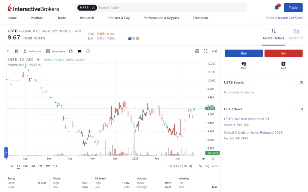Select the candlestick chart style icon
The image size is (308, 192).
point(17,51)
